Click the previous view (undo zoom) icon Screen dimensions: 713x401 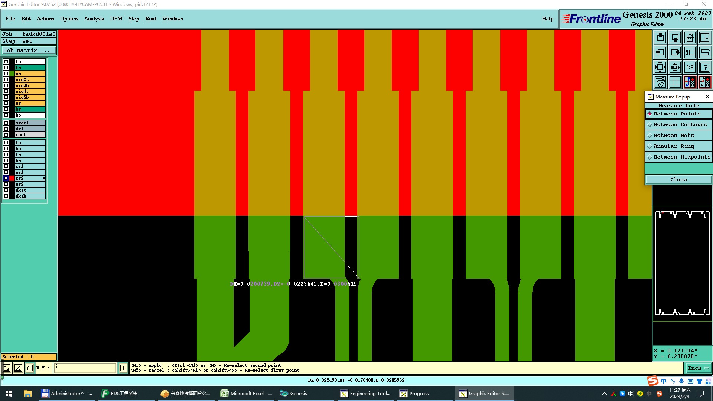pos(690,52)
